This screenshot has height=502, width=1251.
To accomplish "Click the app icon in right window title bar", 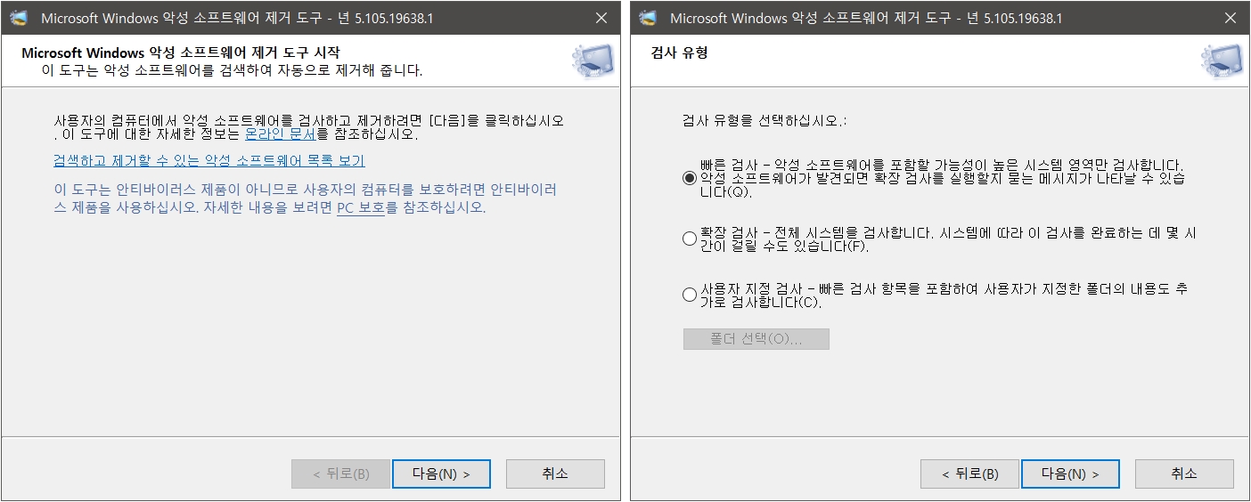I will [x=648, y=18].
